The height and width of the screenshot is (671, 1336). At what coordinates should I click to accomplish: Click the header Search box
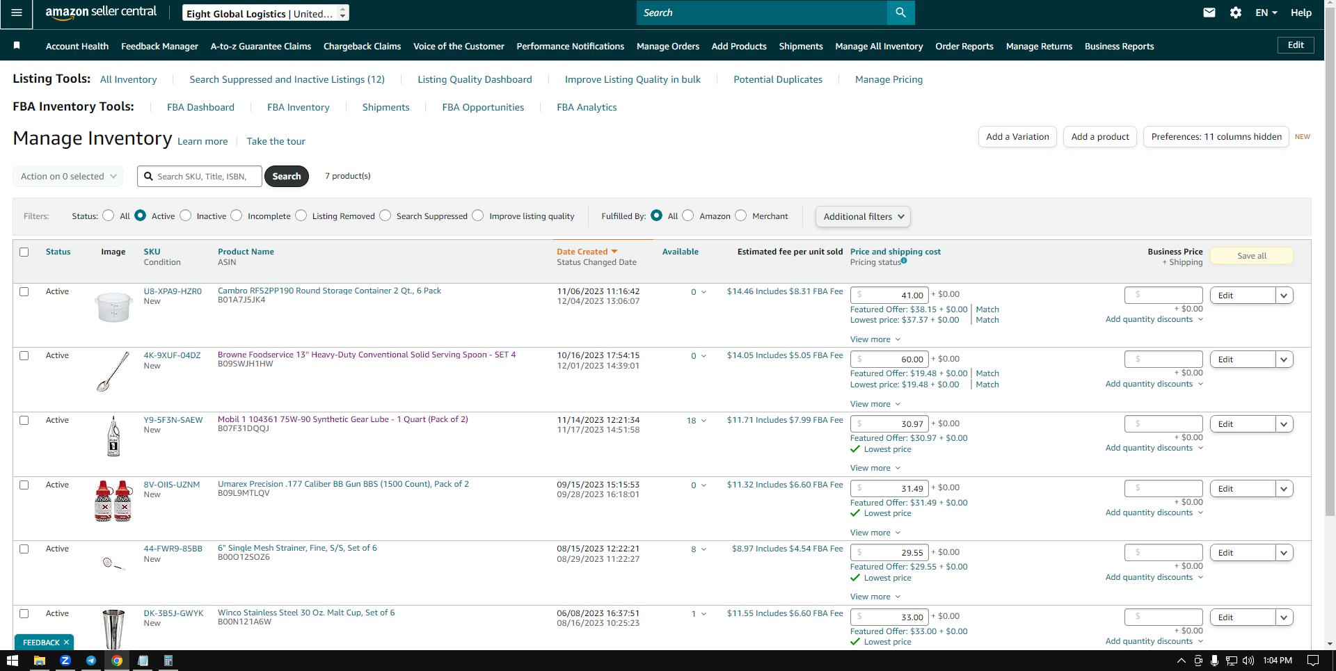(762, 13)
